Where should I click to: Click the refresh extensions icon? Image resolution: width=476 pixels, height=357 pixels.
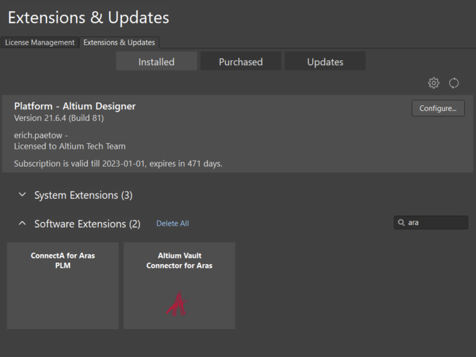click(454, 83)
